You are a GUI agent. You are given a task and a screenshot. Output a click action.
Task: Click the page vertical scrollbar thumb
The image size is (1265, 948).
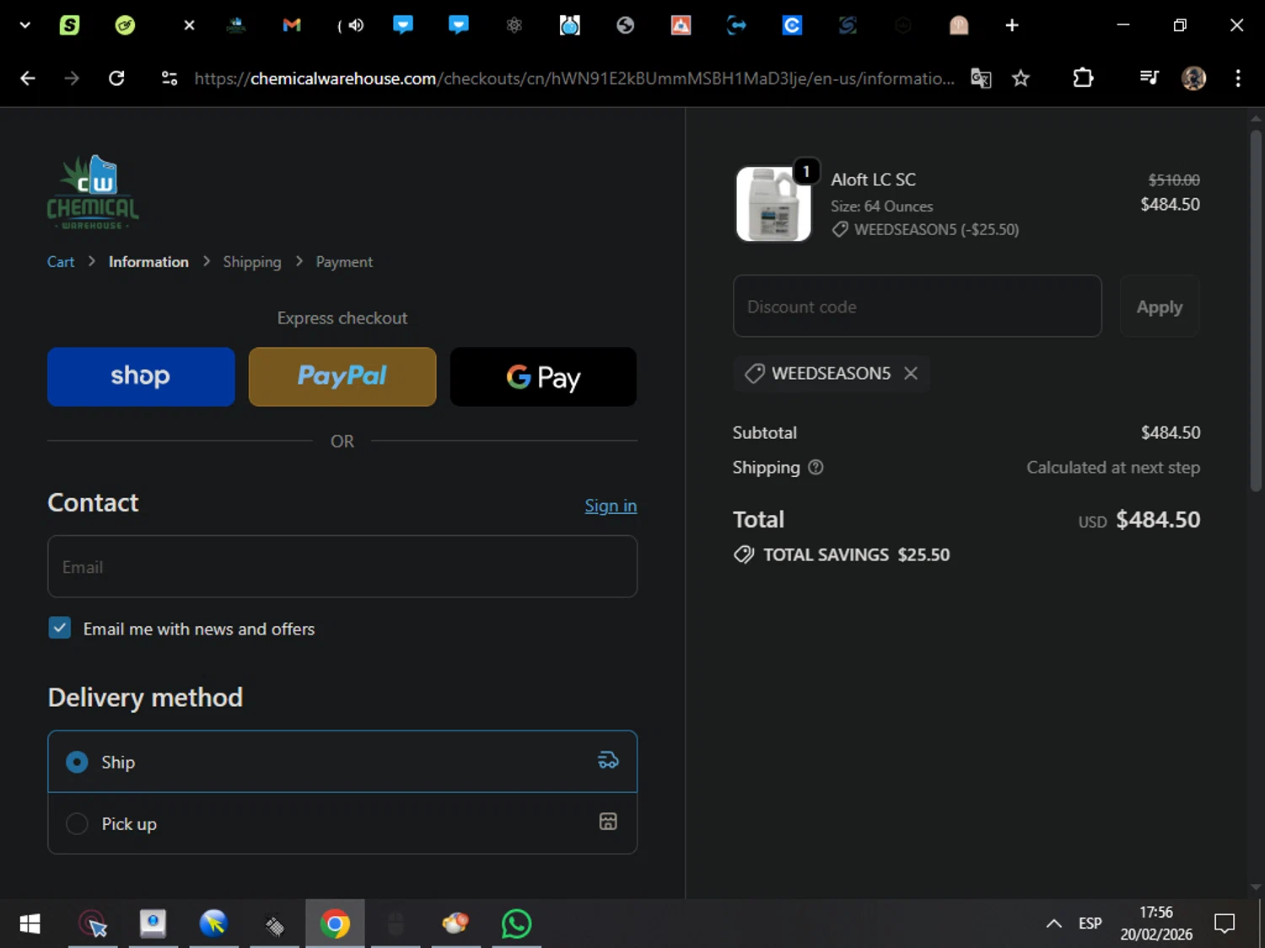(x=1256, y=310)
